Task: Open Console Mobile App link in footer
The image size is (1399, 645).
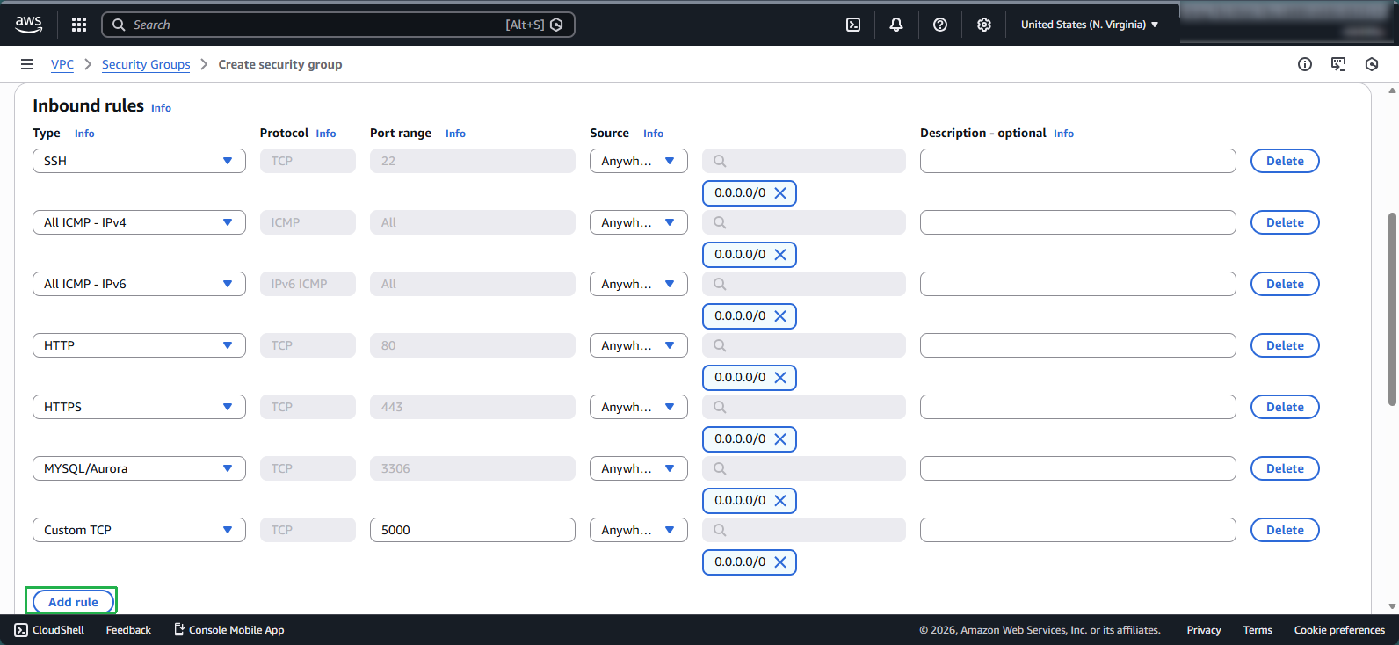Action: click(229, 630)
